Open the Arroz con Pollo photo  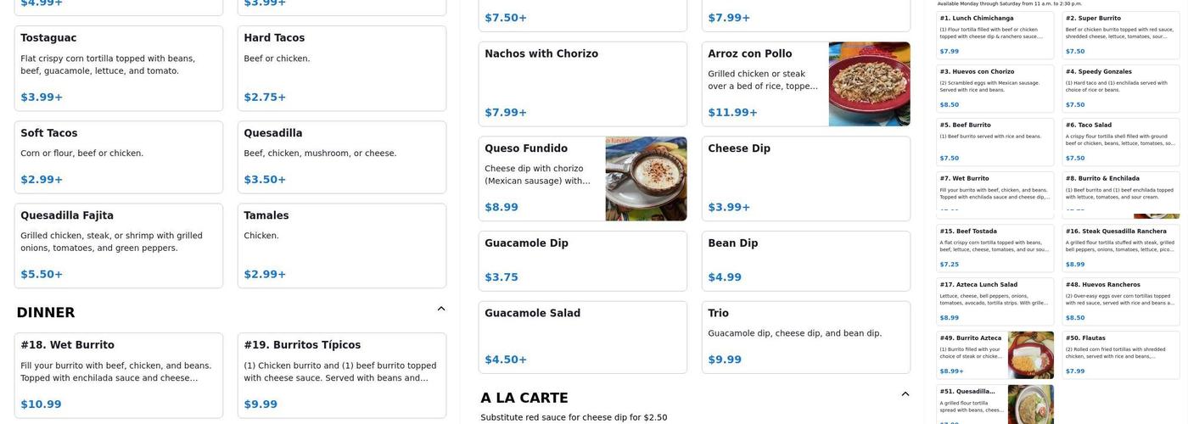click(869, 84)
